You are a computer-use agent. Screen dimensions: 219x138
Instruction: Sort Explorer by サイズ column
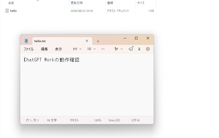click(141, 3)
